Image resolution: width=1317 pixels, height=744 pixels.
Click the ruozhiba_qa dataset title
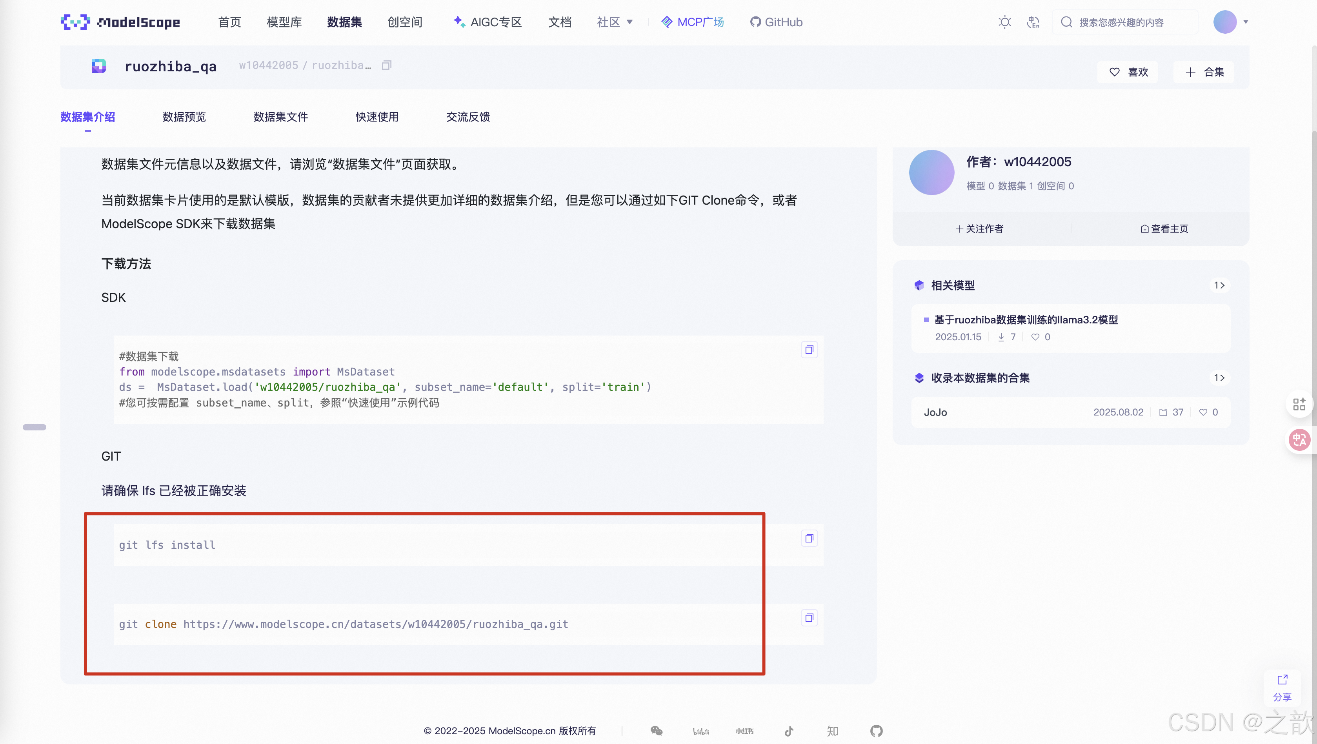(x=171, y=66)
